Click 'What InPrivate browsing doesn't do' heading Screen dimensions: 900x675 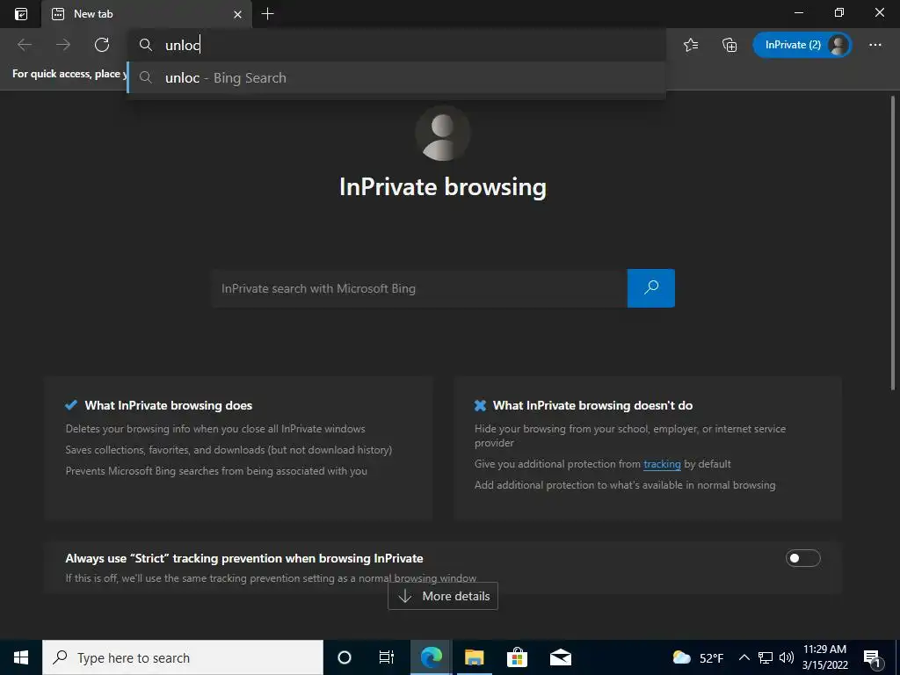(x=593, y=405)
